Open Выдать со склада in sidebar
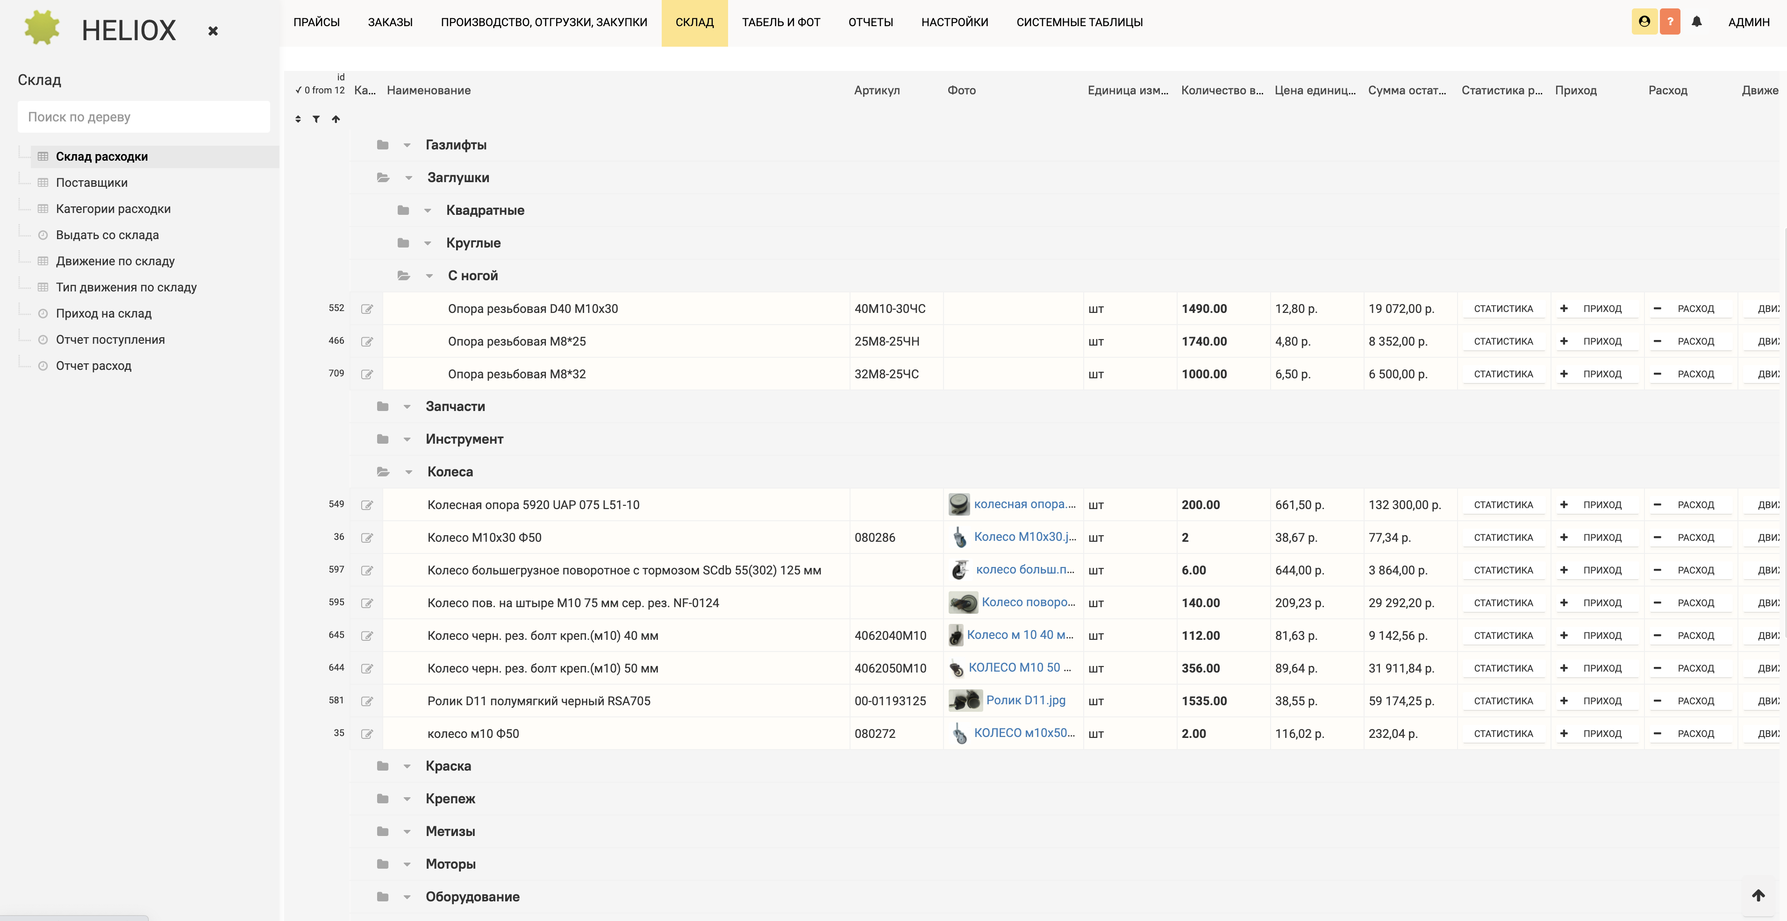The width and height of the screenshot is (1787, 921). 107,235
